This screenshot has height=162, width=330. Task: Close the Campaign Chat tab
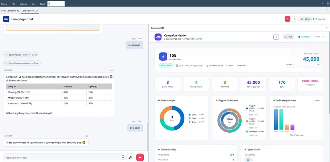tap(37, 11)
